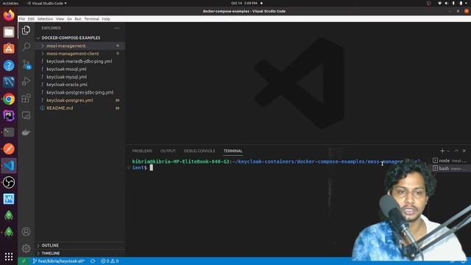Open the Explorer view in activity bar

[x=26, y=30]
